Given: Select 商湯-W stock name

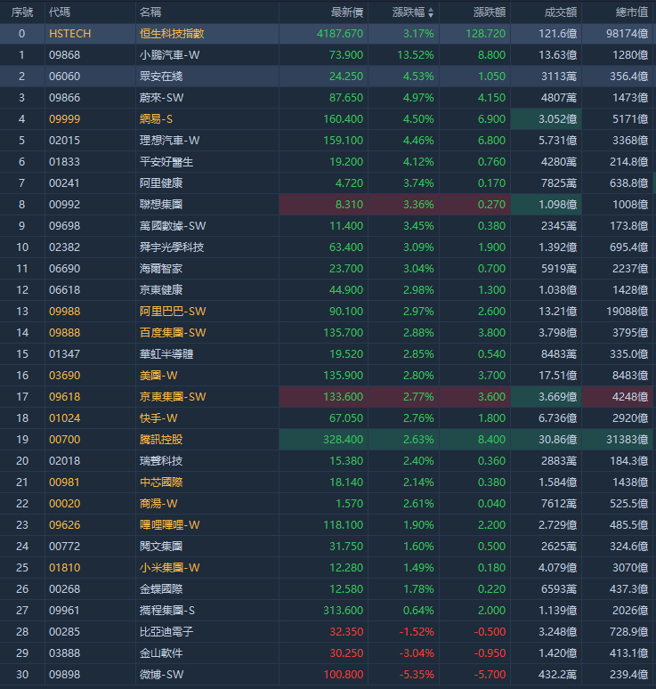Looking at the screenshot, I should point(158,504).
